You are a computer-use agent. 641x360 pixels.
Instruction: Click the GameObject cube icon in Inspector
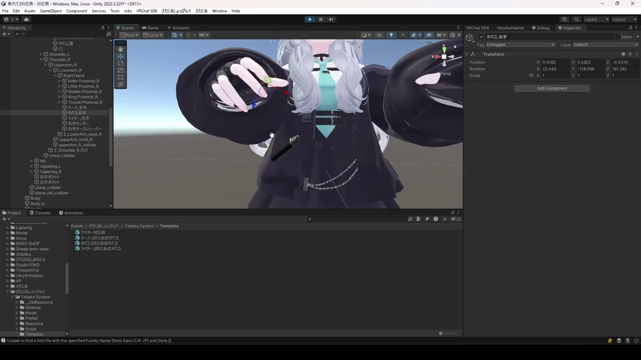[x=469, y=38]
